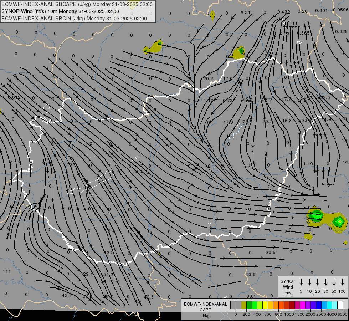Click the 33.1 value on the map
Image resolution: width=349 pixels, height=321 pixels.
pos(251,296)
